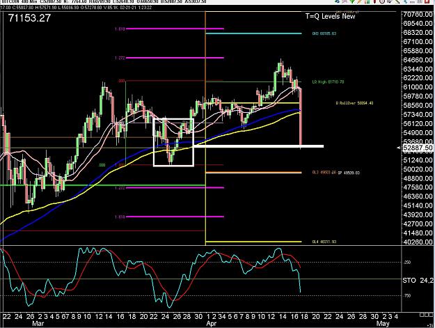435x328 pixels.
Task: Click the first small square chart button bottom-right
Action: pyautogui.click(x=421, y=315)
